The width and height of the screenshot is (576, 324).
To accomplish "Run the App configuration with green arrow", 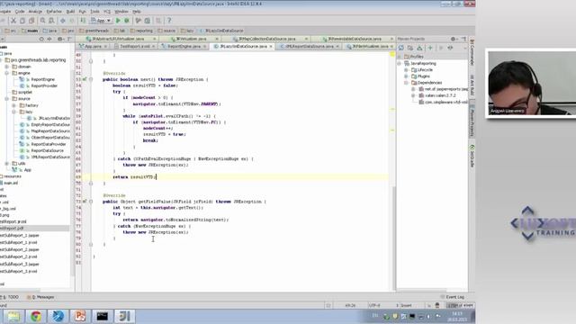I will click(x=118, y=21).
